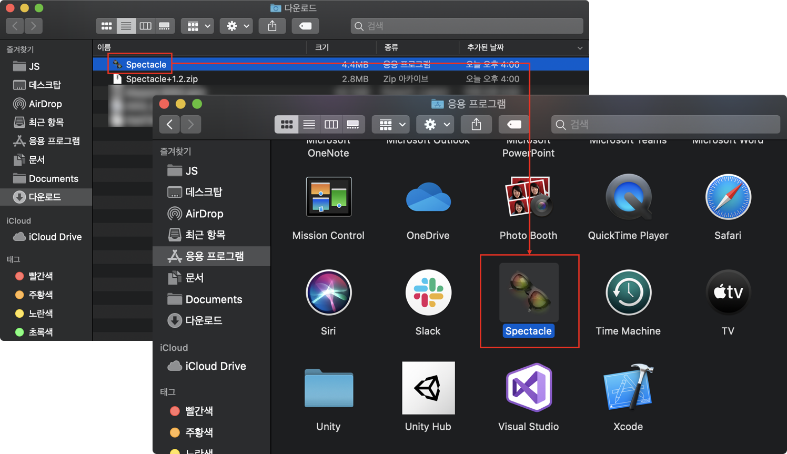Open 문서 in Downloads window sidebar
787x454 pixels.
point(46,159)
